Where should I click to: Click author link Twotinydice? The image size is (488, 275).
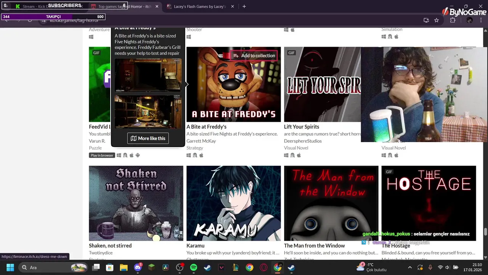[101, 253]
